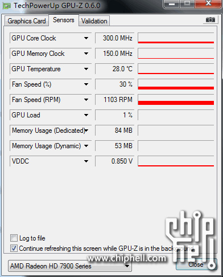
Task: Open the Validation tab
Action: pos(94,21)
